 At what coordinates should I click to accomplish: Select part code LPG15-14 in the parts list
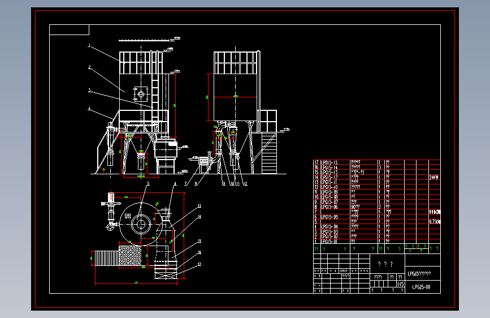tap(329, 167)
